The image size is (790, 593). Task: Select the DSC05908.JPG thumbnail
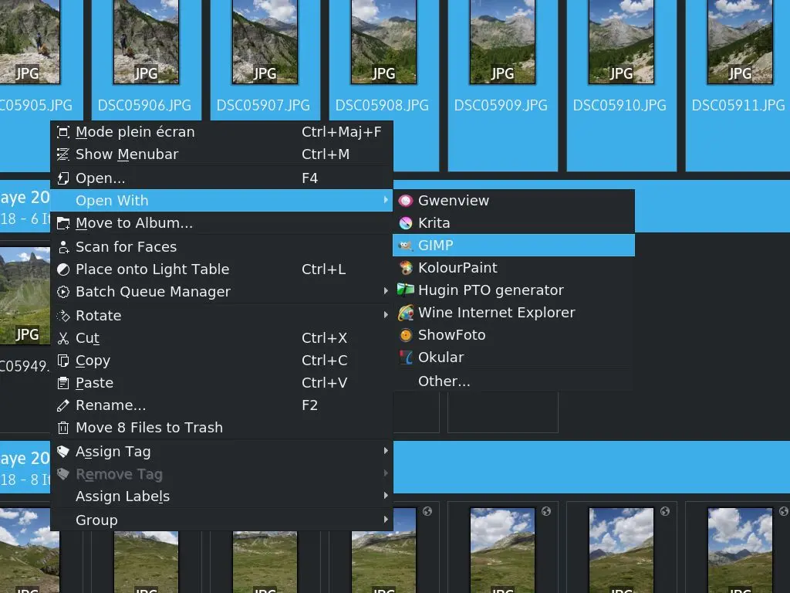click(x=383, y=42)
